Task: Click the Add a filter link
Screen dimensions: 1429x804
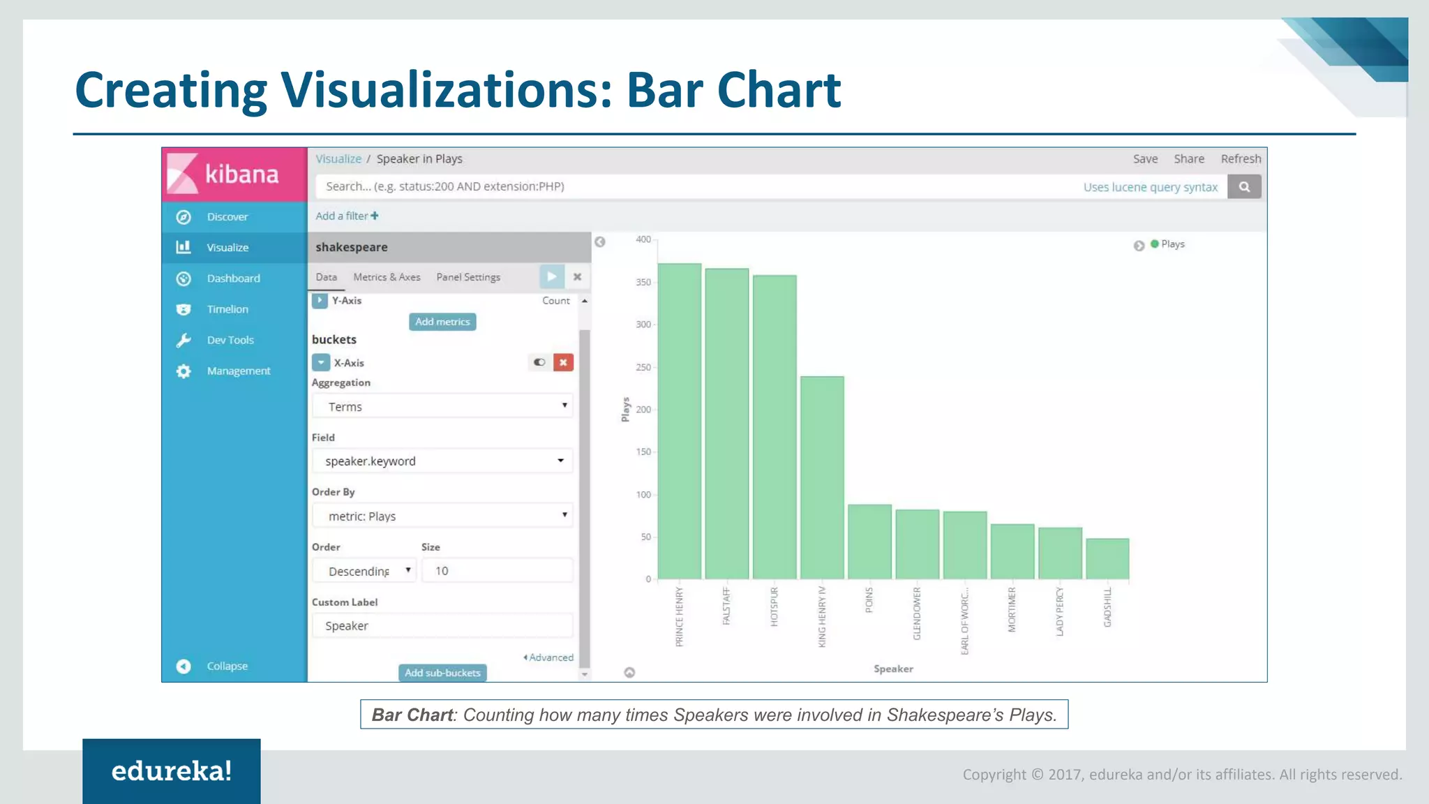Action: (347, 216)
